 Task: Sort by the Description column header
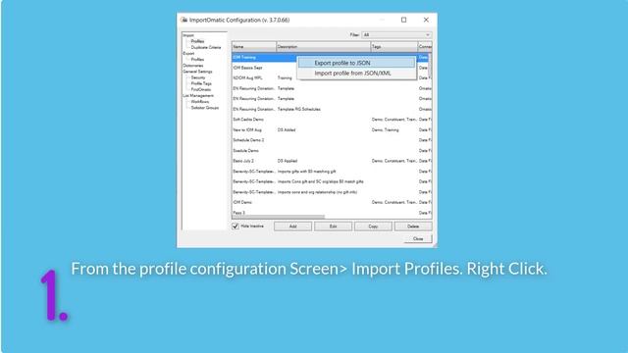pyautogui.click(x=324, y=47)
